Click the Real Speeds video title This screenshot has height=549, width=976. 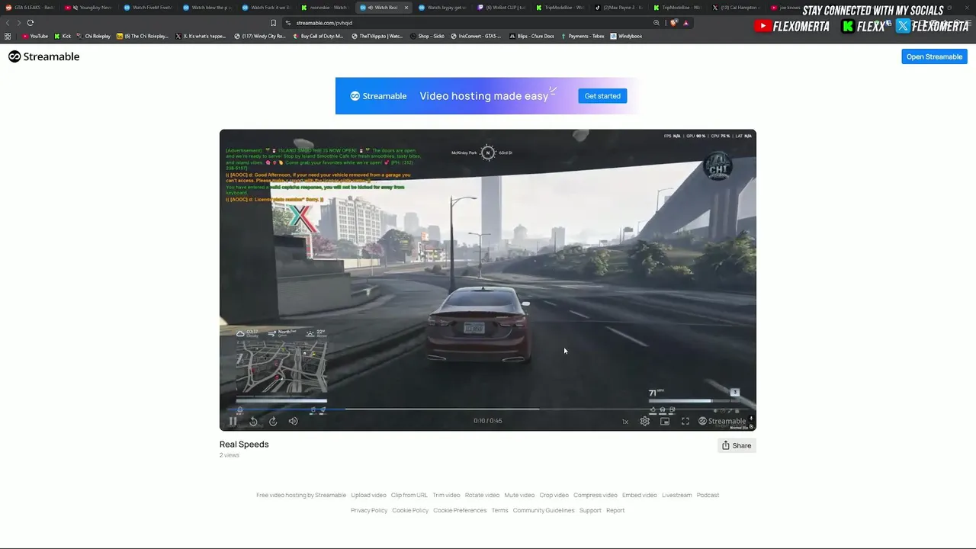tap(244, 445)
